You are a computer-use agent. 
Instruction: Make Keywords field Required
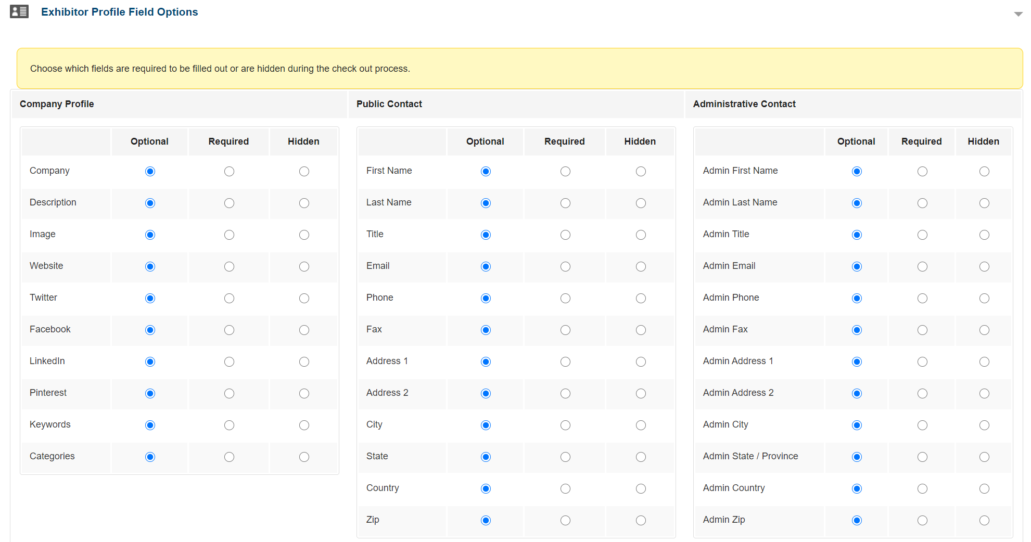click(x=229, y=425)
